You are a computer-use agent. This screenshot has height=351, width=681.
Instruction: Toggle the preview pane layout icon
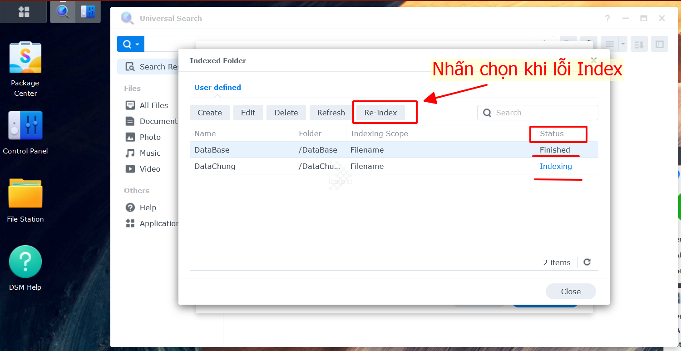659,44
